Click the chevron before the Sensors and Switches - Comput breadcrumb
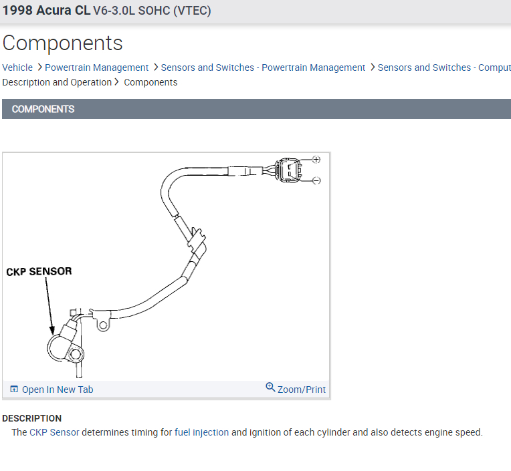 [373, 67]
